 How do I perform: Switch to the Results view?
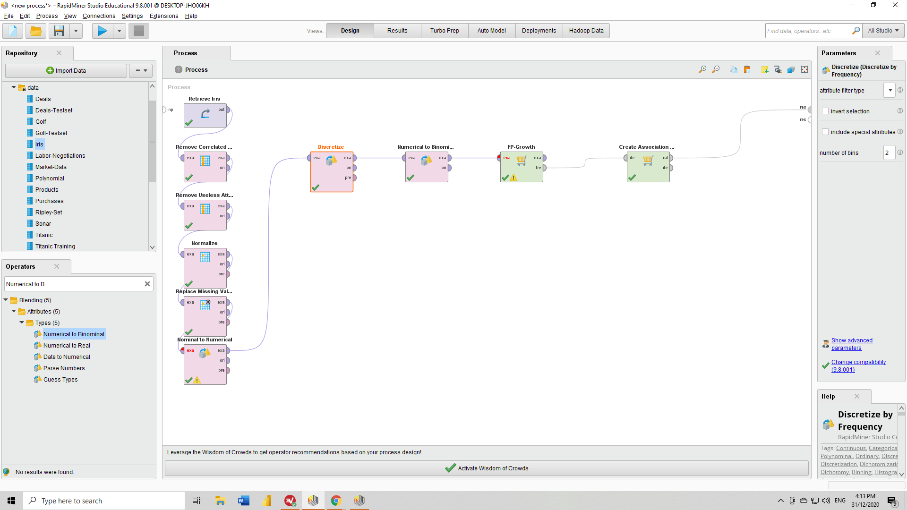[x=397, y=31]
